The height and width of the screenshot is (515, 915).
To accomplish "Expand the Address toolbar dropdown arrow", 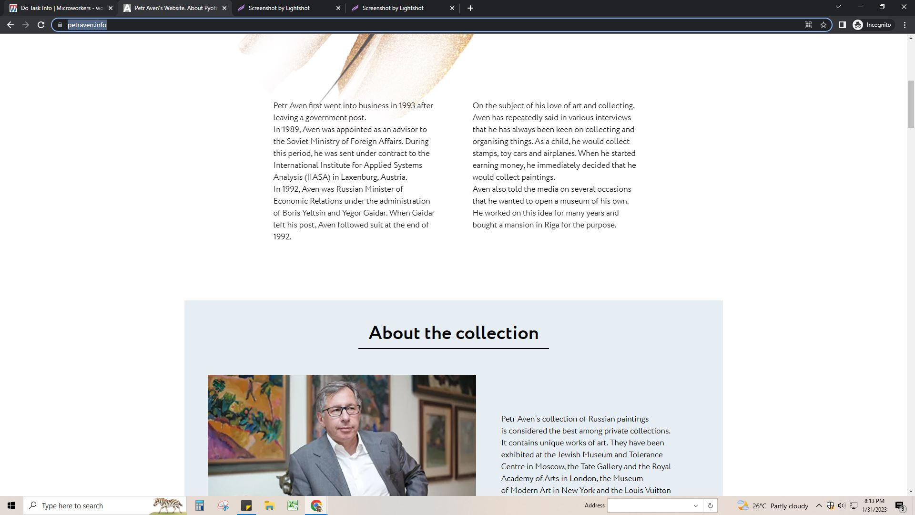I will 695,506.
